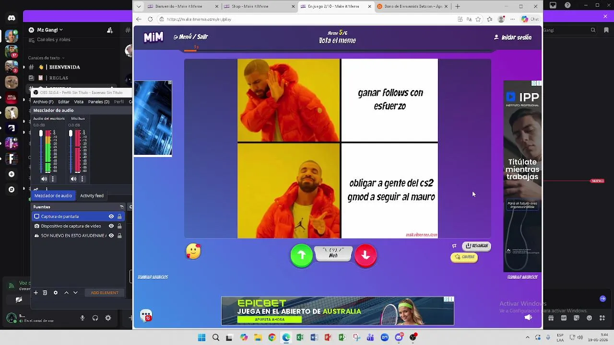Mute Audio del escritorio in OBS mixer
614x345 pixels.
coord(44,179)
